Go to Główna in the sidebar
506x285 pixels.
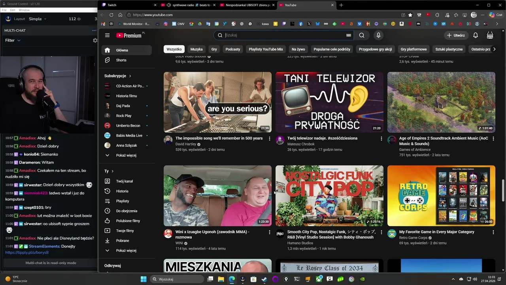(x=126, y=50)
